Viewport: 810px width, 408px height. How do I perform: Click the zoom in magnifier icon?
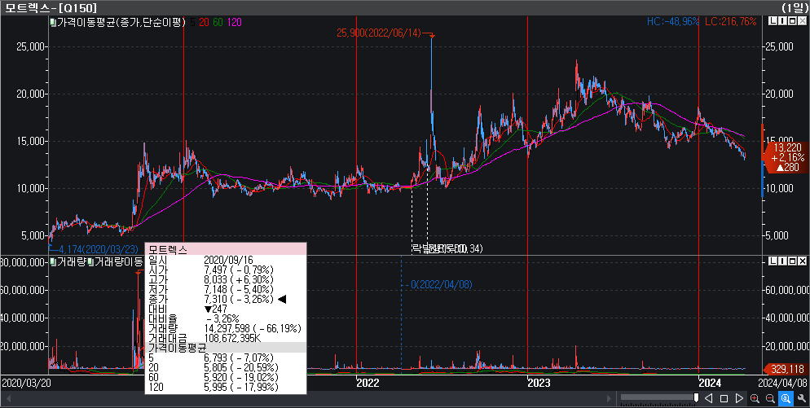[x=755, y=398]
